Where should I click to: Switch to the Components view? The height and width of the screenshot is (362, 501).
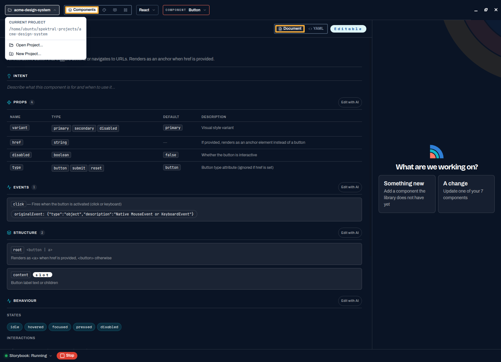82,10
